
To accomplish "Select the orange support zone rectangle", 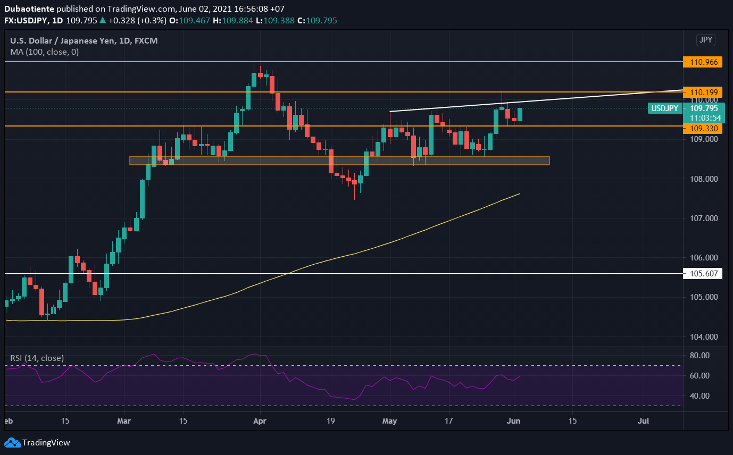I will 339,161.
